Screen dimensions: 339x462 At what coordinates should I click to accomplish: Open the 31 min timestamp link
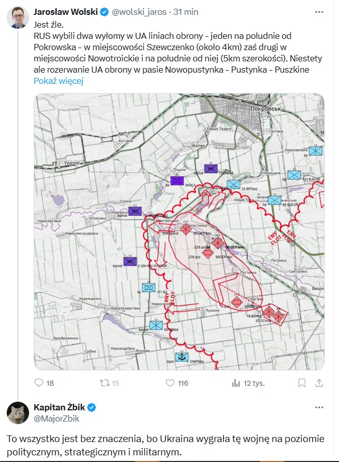coord(186,12)
